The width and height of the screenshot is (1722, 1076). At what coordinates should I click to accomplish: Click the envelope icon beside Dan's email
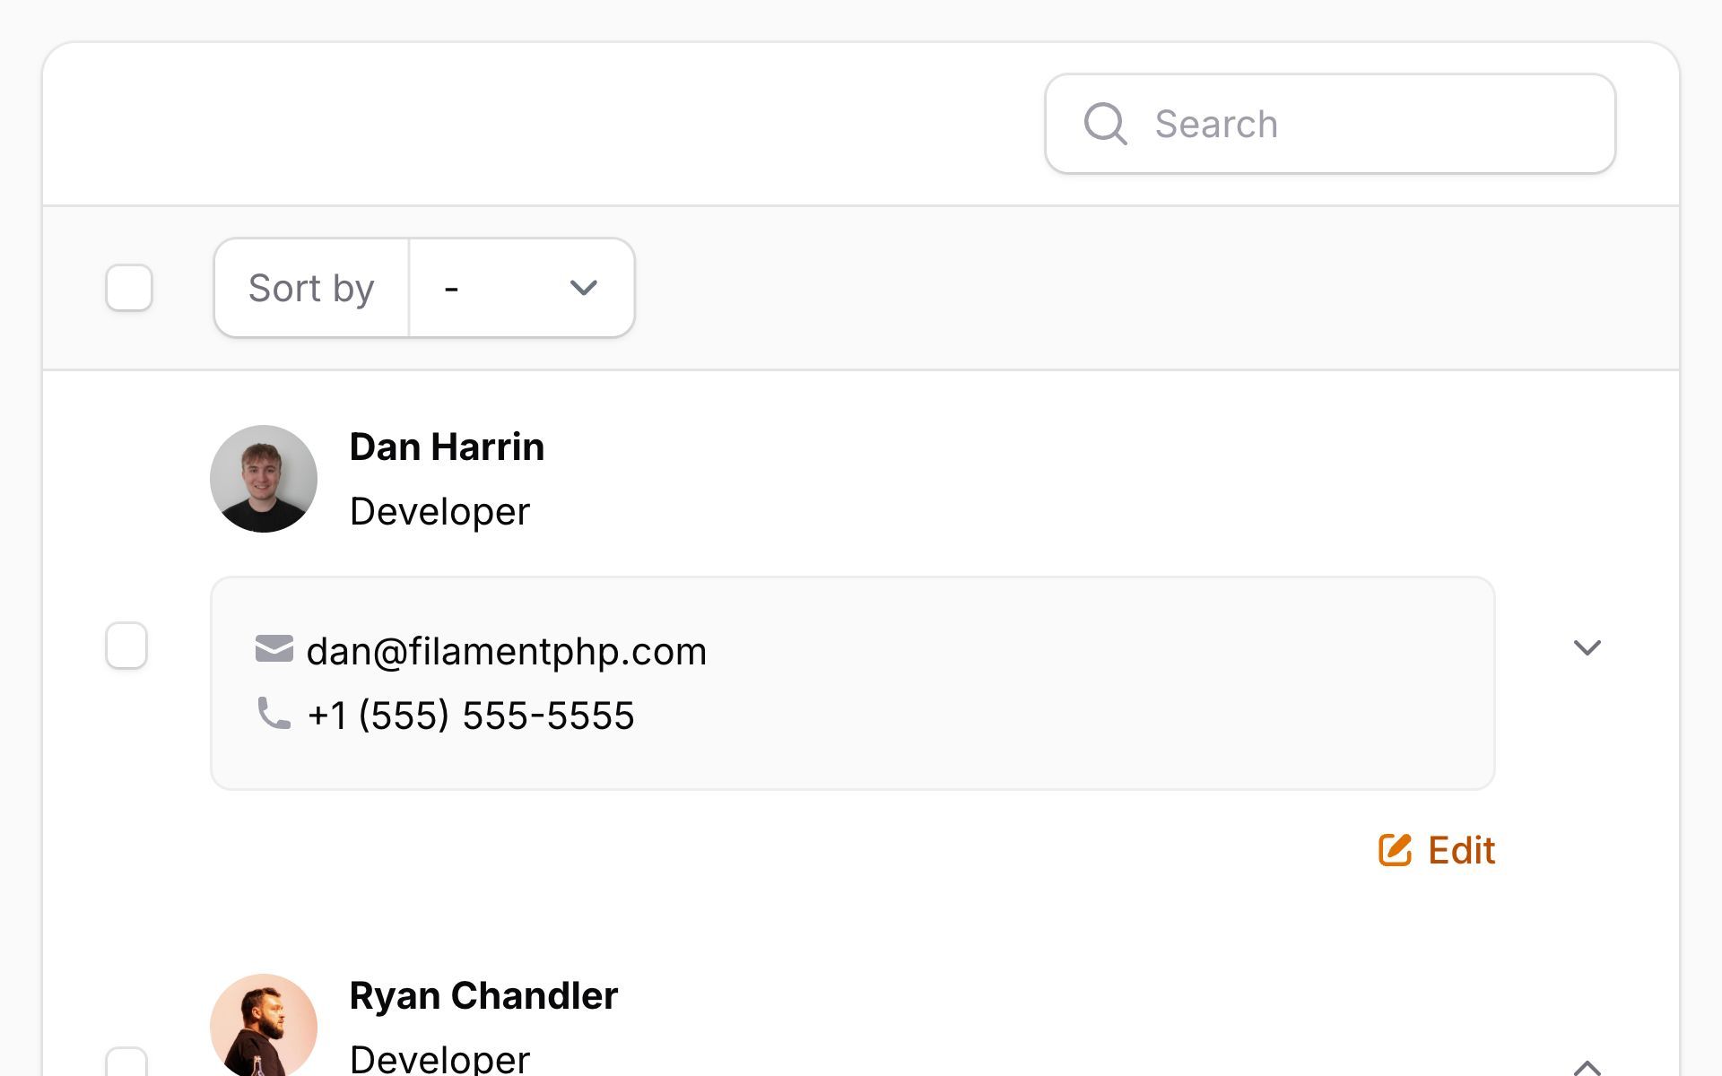273,648
